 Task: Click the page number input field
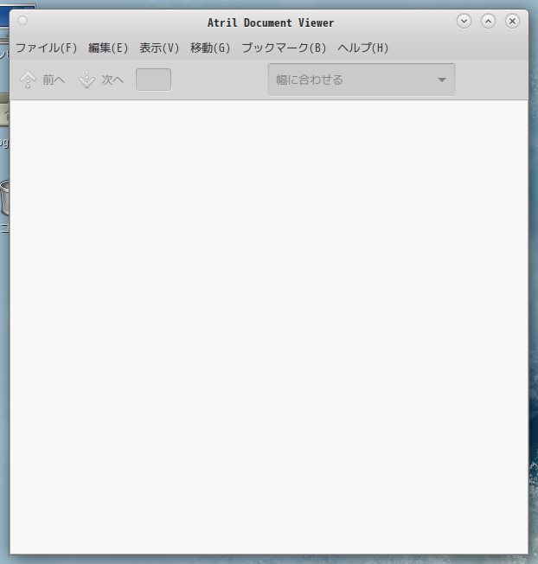pyautogui.click(x=153, y=80)
